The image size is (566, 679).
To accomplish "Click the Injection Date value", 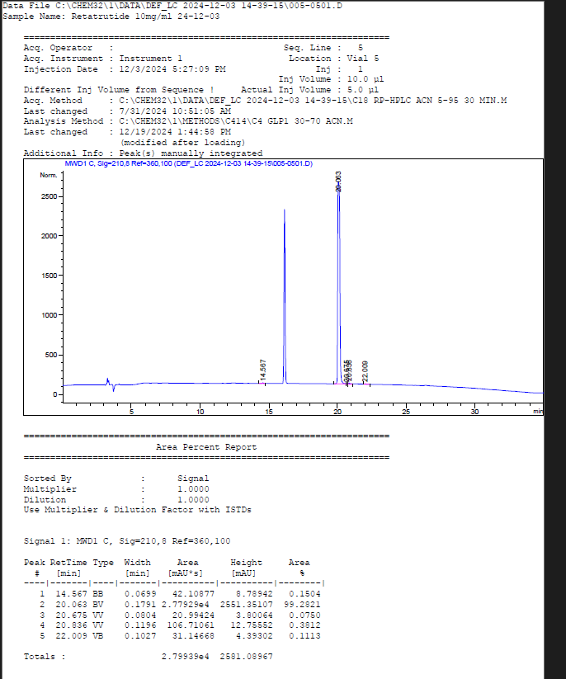I will (172, 69).
